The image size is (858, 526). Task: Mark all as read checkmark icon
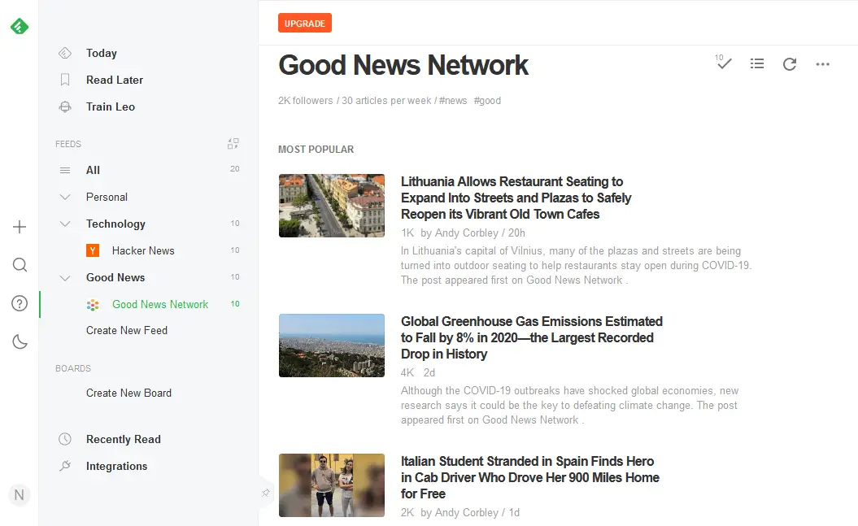723,63
